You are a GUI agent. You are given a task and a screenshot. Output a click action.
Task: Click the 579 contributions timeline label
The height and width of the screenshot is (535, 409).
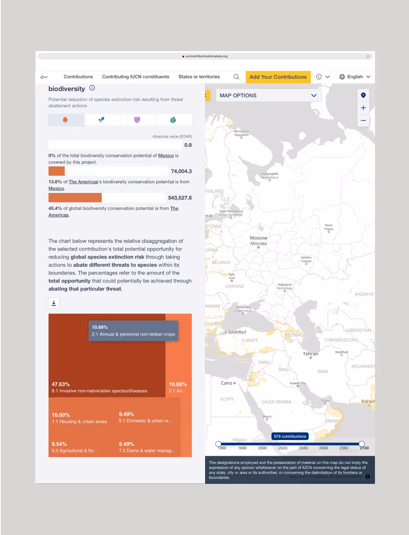pyautogui.click(x=290, y=436)
